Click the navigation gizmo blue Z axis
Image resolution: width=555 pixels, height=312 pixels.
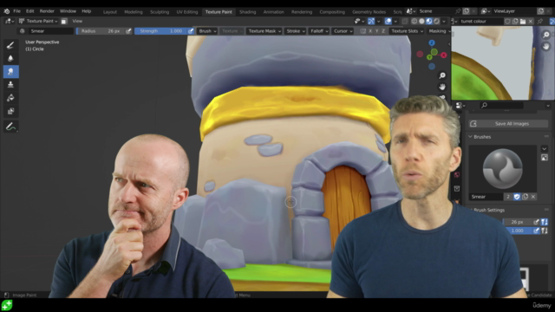pos(432,42)
